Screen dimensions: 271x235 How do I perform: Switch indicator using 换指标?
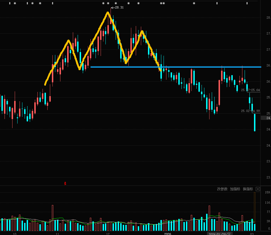click(x=248, y=189)
